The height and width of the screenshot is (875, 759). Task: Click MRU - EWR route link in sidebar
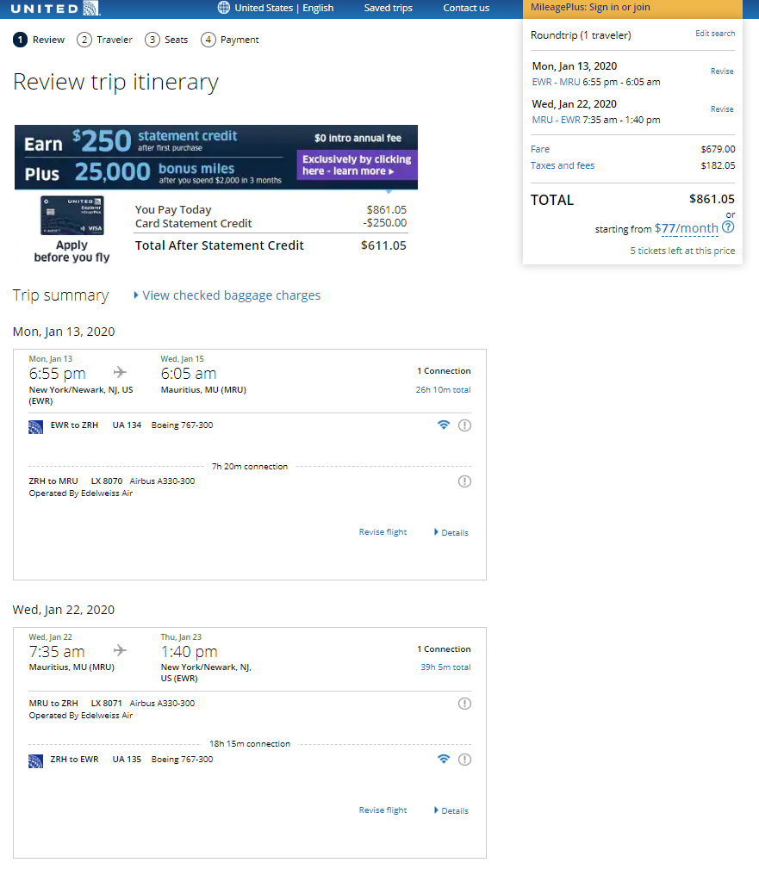(556, 120)
